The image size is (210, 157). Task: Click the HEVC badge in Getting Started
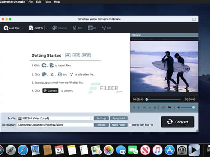pos(86,55)
